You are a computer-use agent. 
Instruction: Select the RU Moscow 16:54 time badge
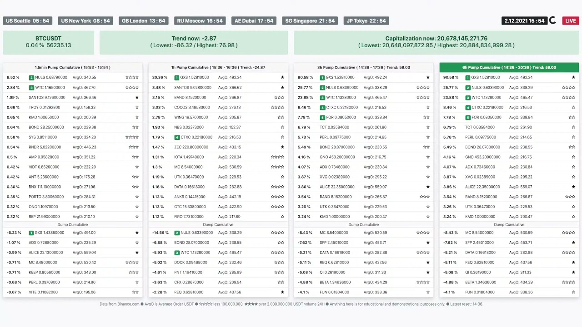click(x=200, y=20)
